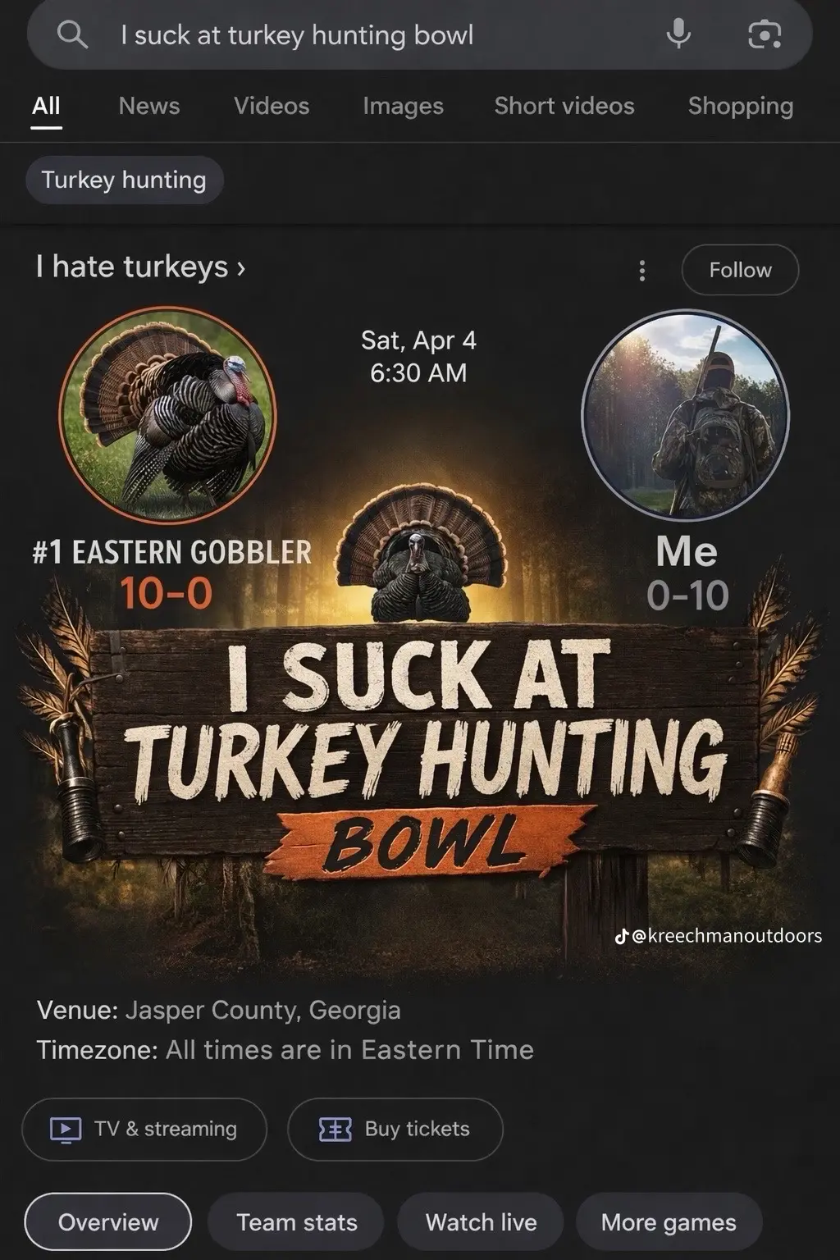Open Google Lens camera icon
The height and width of the screenshot is (1260, 840).
coord(765,34)
